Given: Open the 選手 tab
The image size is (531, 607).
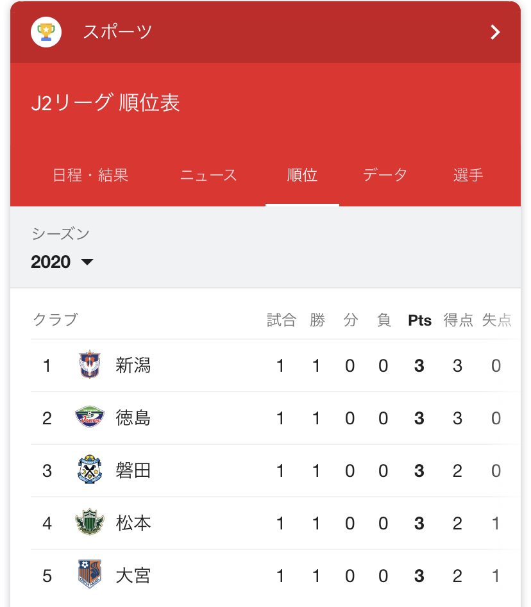Looking at the screenshot, I should [x=468, y=175].
